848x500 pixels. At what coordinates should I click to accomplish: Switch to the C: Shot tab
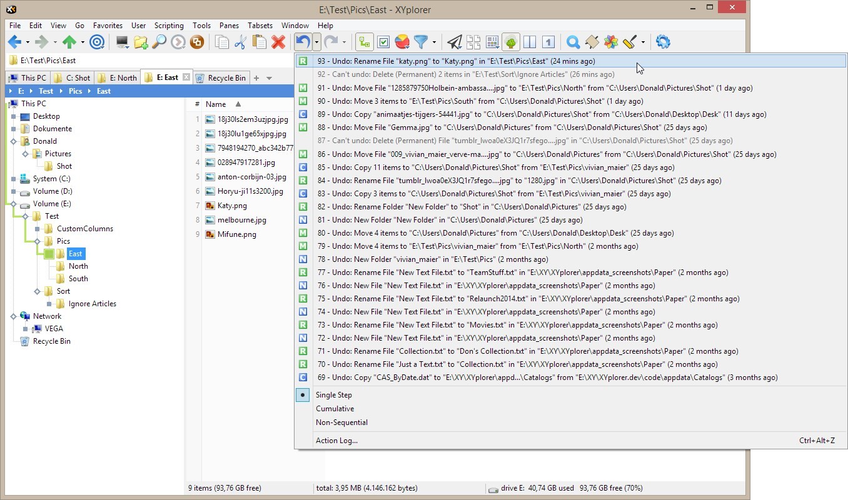pyautogui.click(x=72, y=78)
